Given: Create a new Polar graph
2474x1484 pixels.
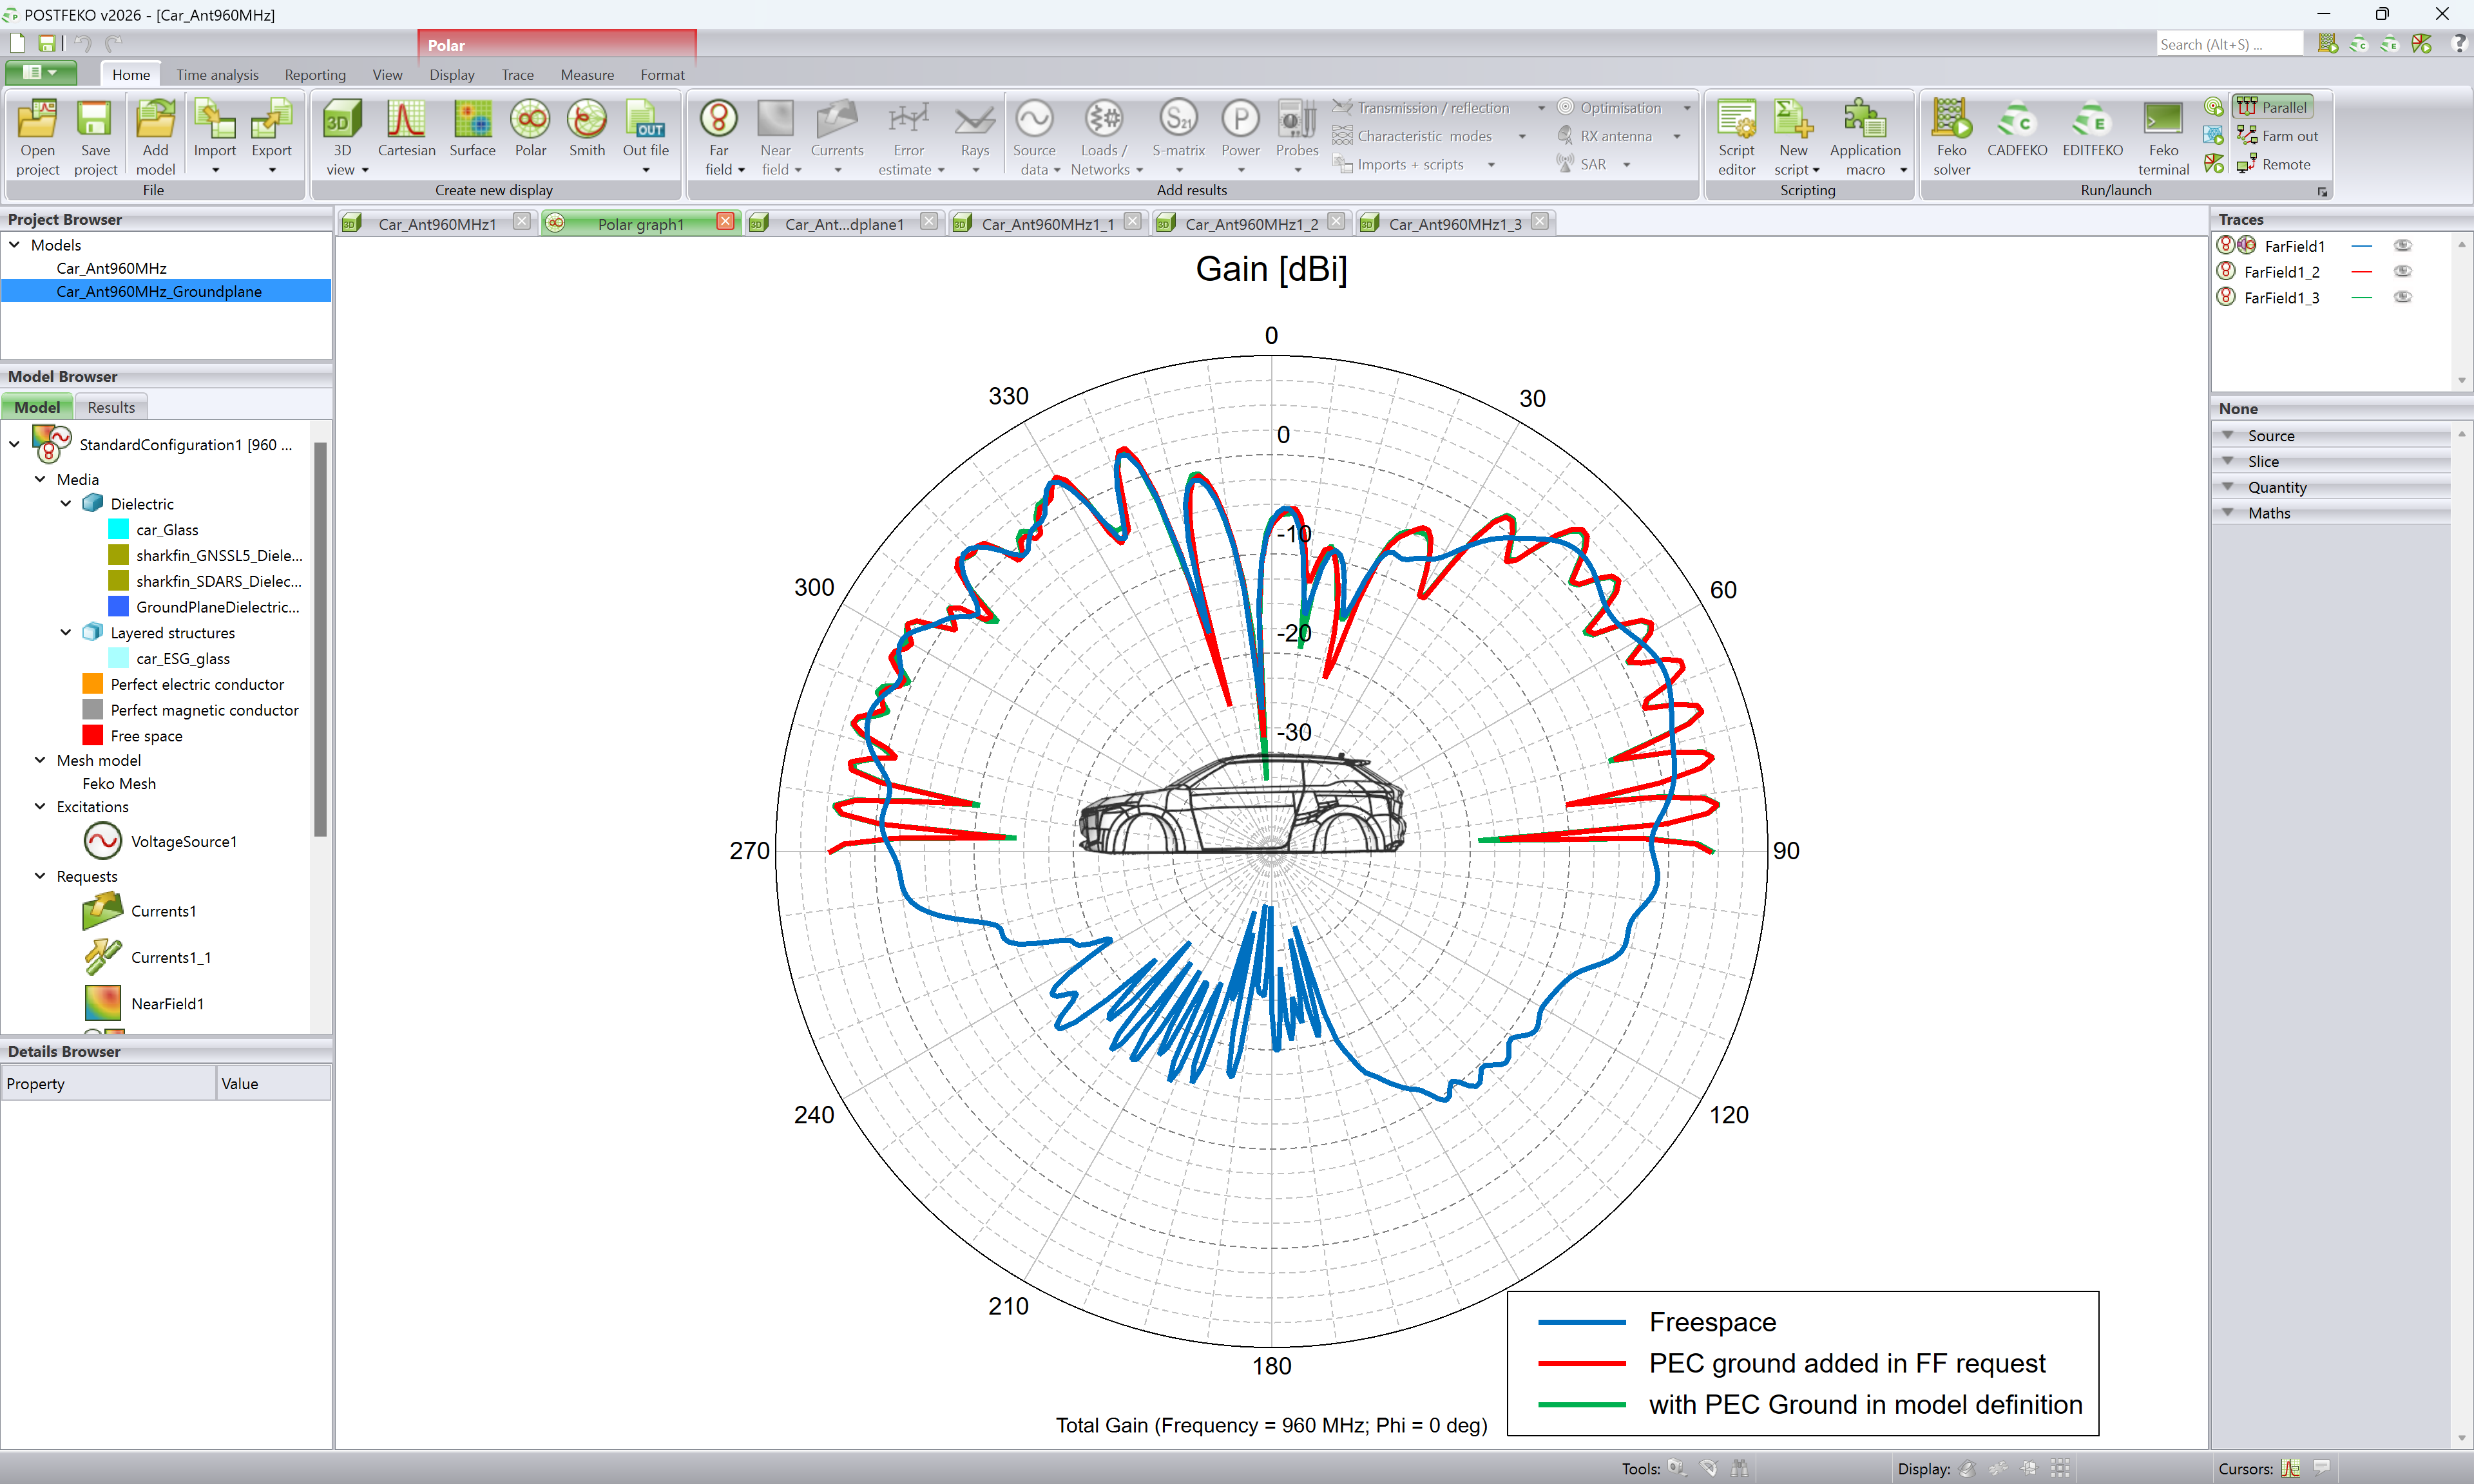Looking at the screenshot, I should click(530, 128).
